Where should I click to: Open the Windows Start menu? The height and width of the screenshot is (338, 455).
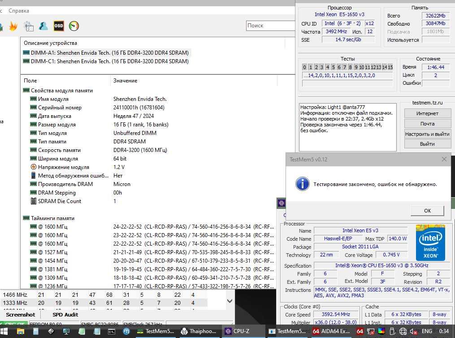point(4,331)
